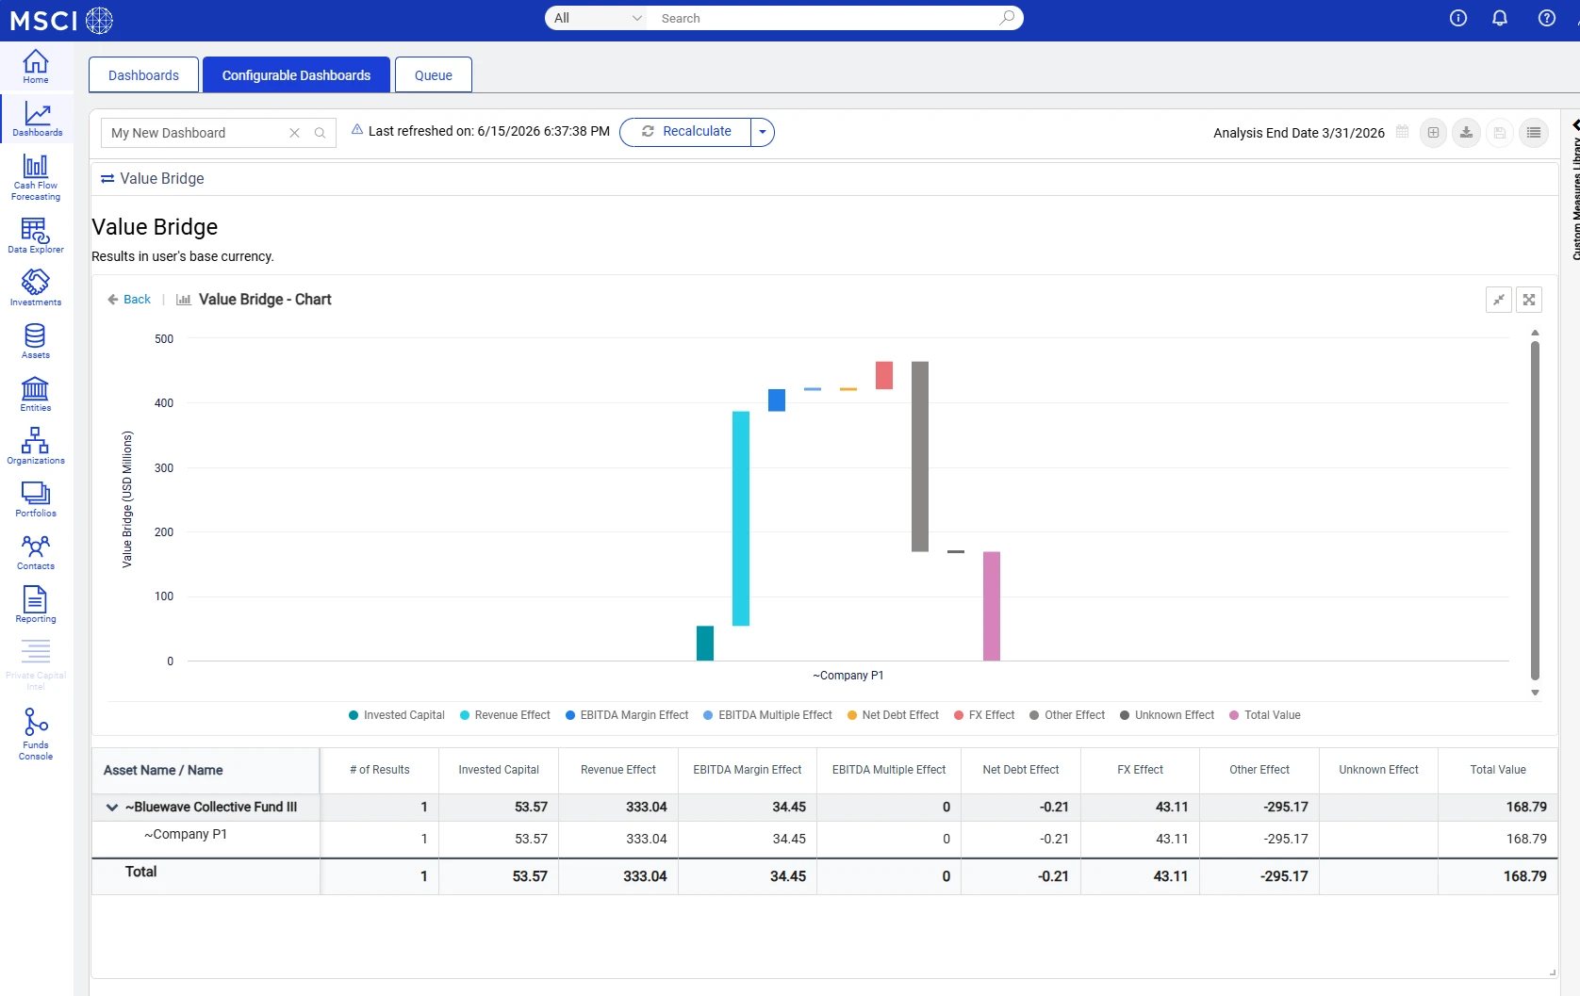Maximize the Value Bridge chart
The image size is (1580, 996).
pyautogui.click(x=1529, y=300)
